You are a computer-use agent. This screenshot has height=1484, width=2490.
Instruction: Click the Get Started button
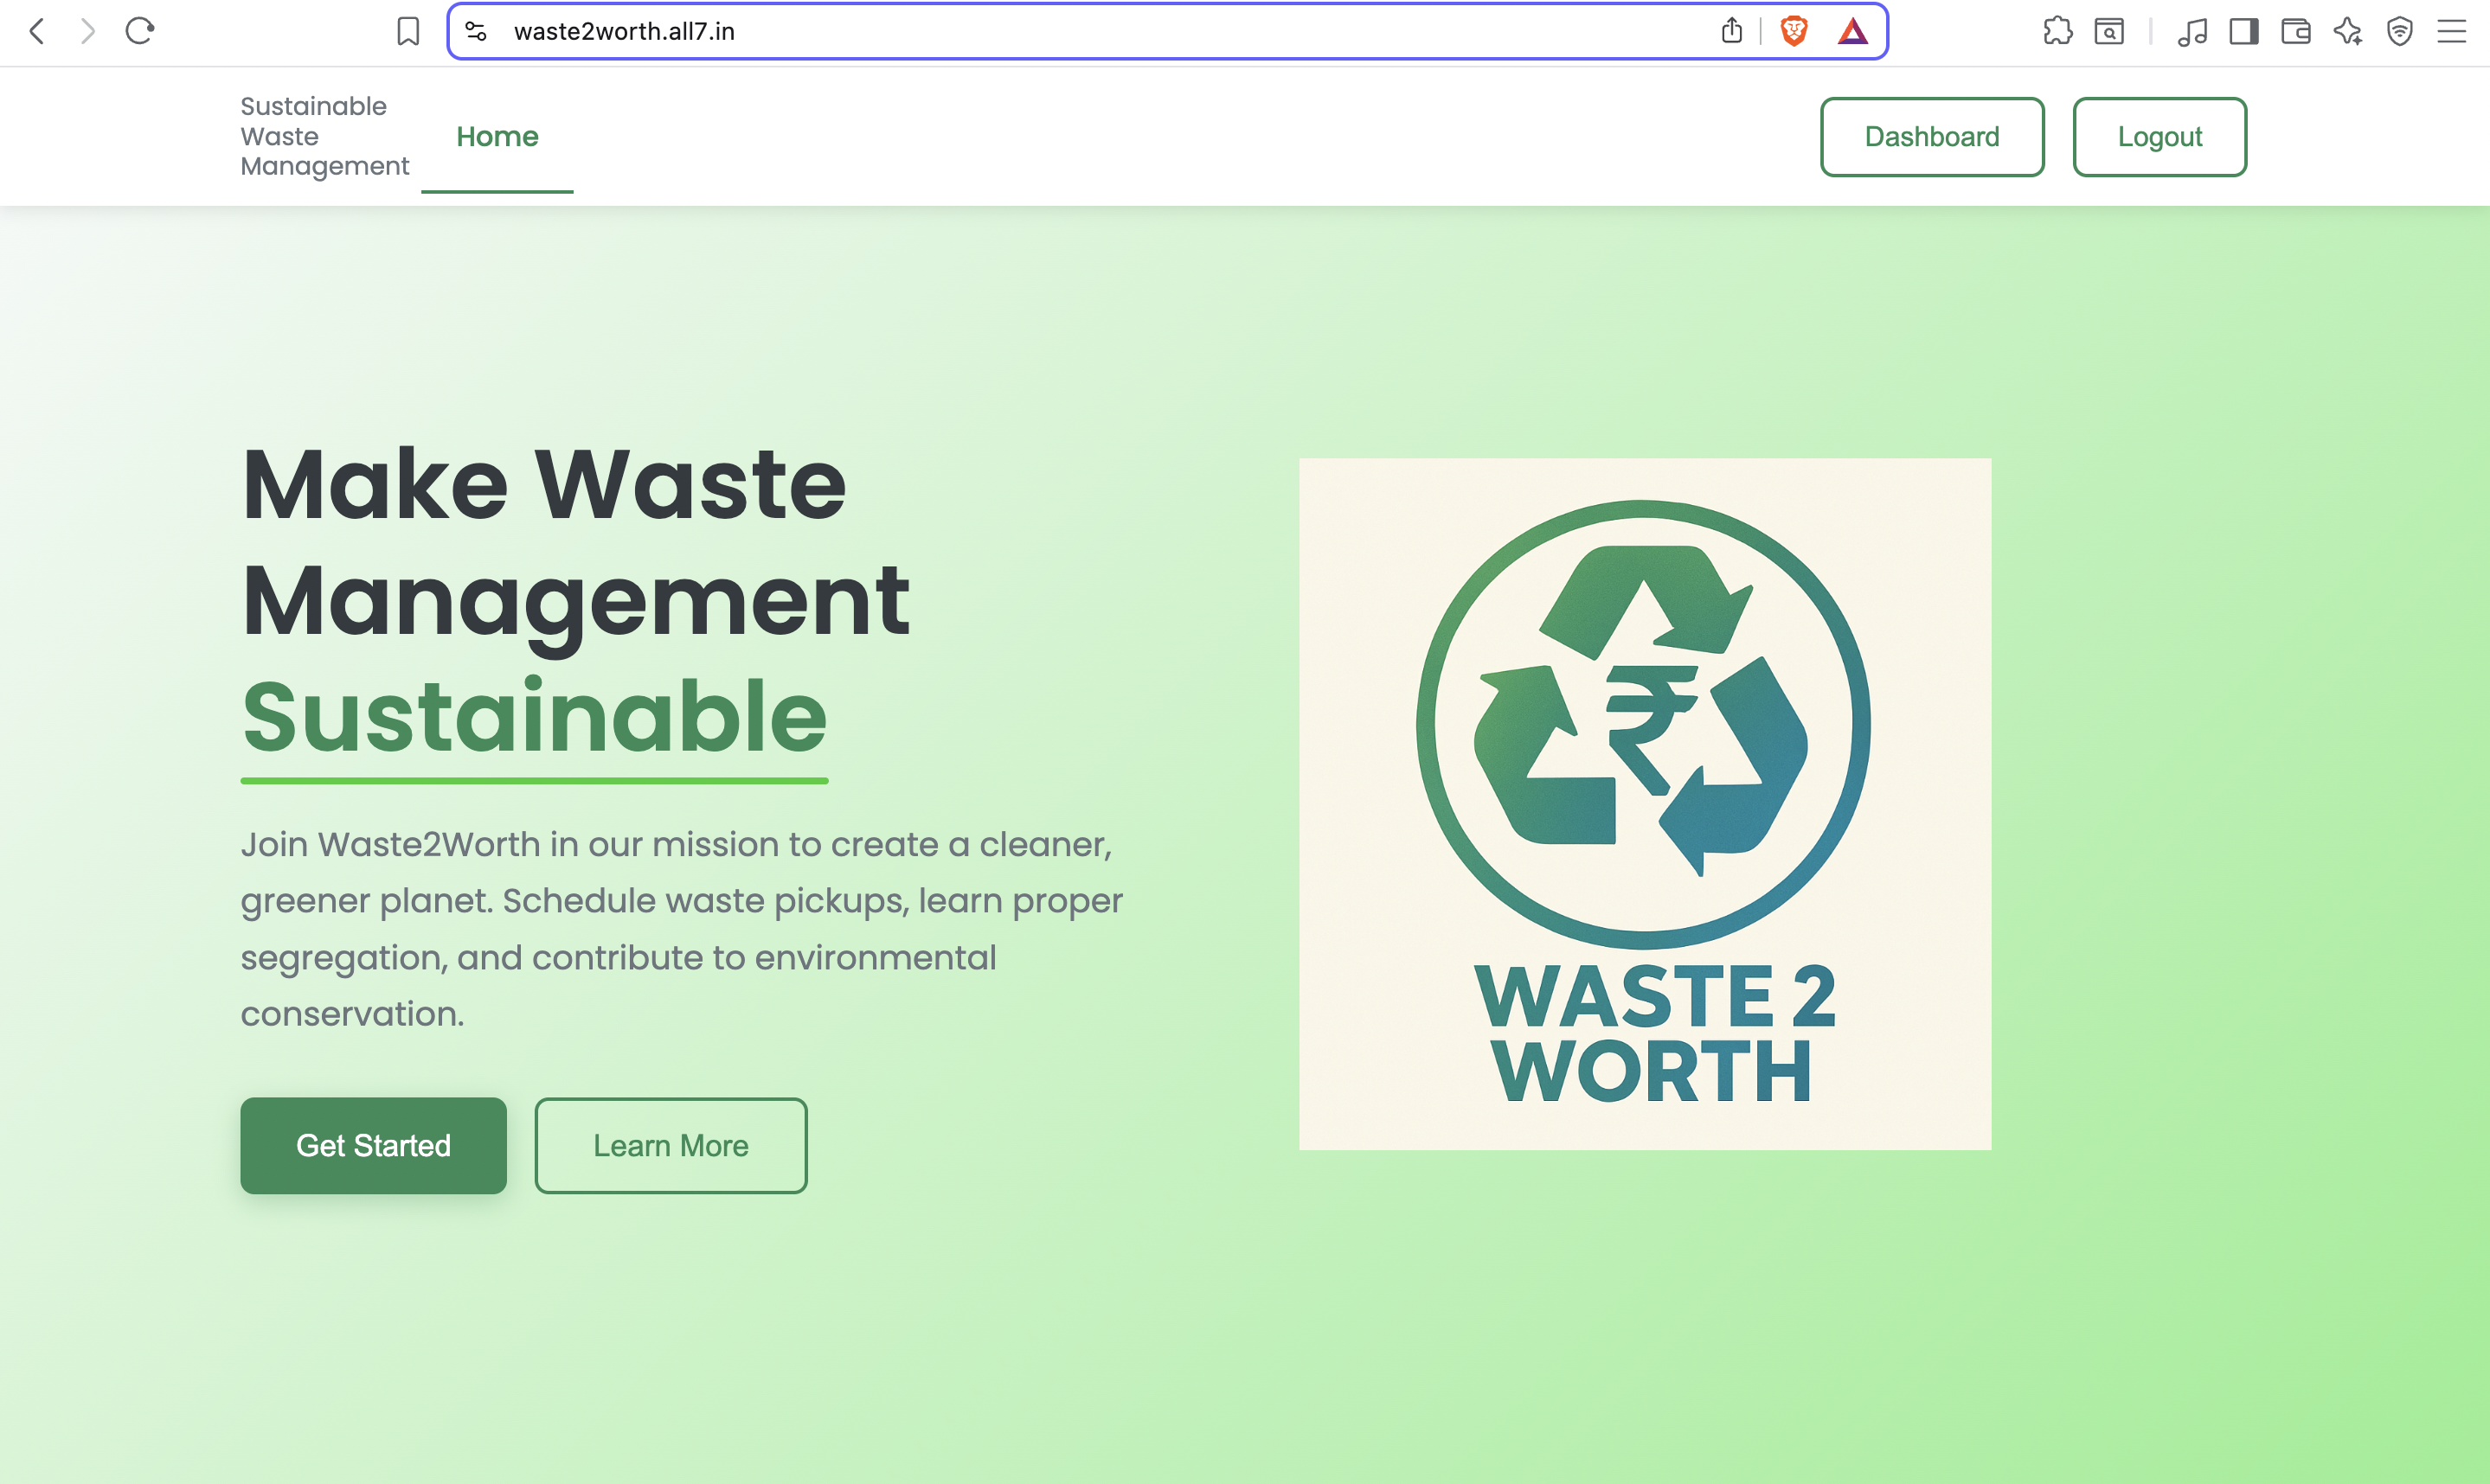373,1145
